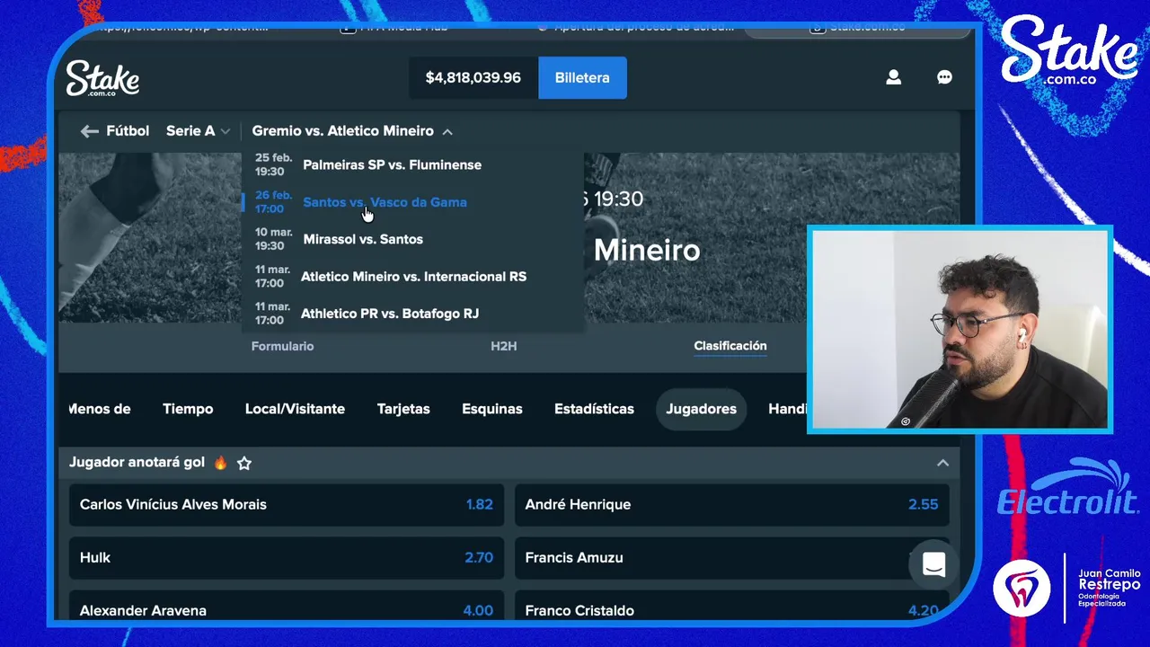Bet on Hulk at 2.70
Image resolution: width=1150 pixels, height=647 pixels.
point(287,557)
